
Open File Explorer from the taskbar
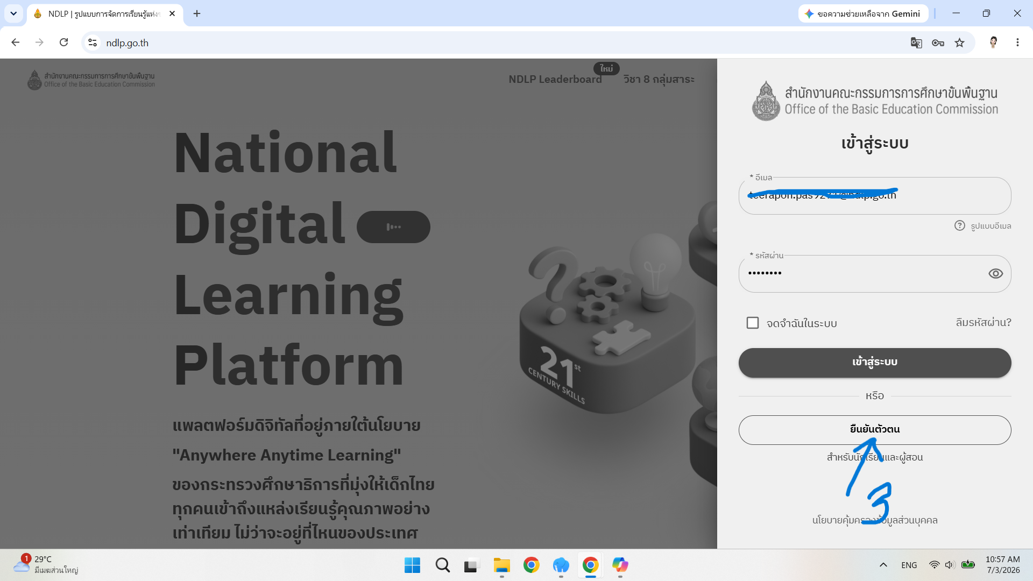[x=501, y=565]
